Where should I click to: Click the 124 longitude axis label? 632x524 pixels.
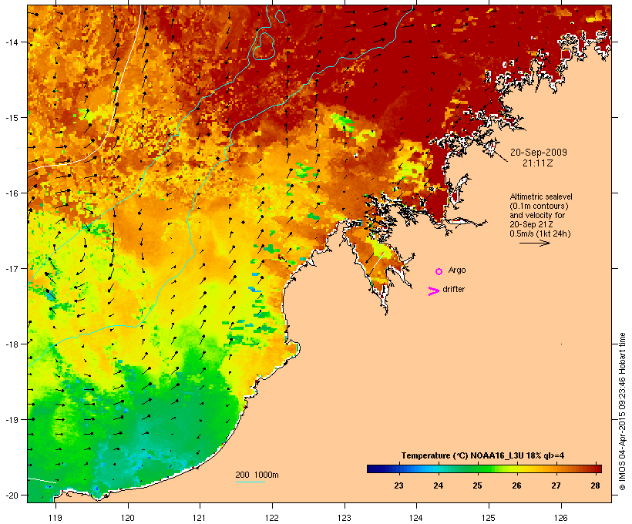point(416,518)
